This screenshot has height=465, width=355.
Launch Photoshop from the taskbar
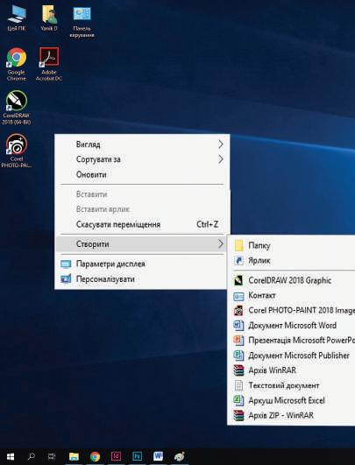point(137,456)
